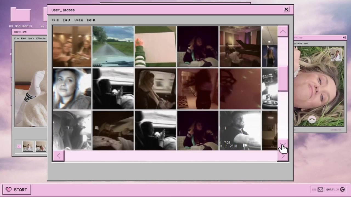Click the self-view picture-in-picture on the video call
Screen dimensions: 351x197
click(x=336, y=54)
